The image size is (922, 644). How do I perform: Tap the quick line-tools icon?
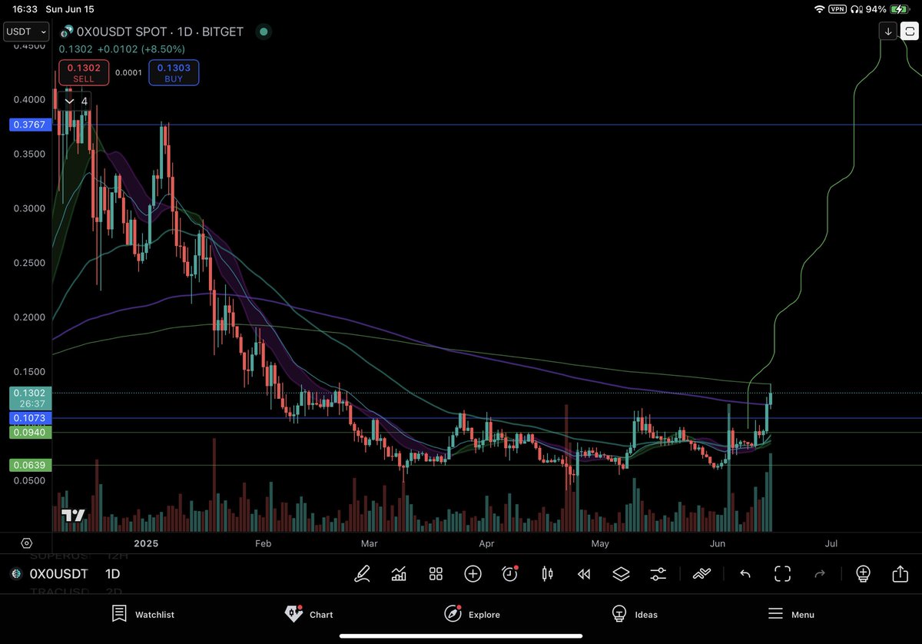pos(701,573)
